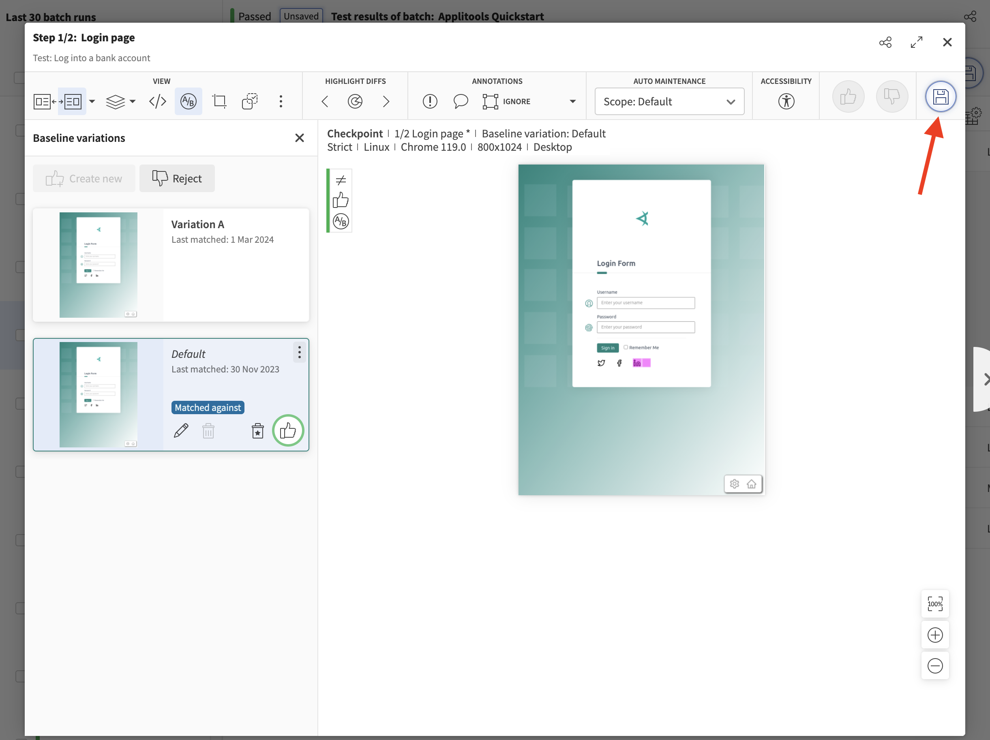The width and height of the screenshot is (990, 740).
Task: Click the Reject button
Action: point(177,178)
